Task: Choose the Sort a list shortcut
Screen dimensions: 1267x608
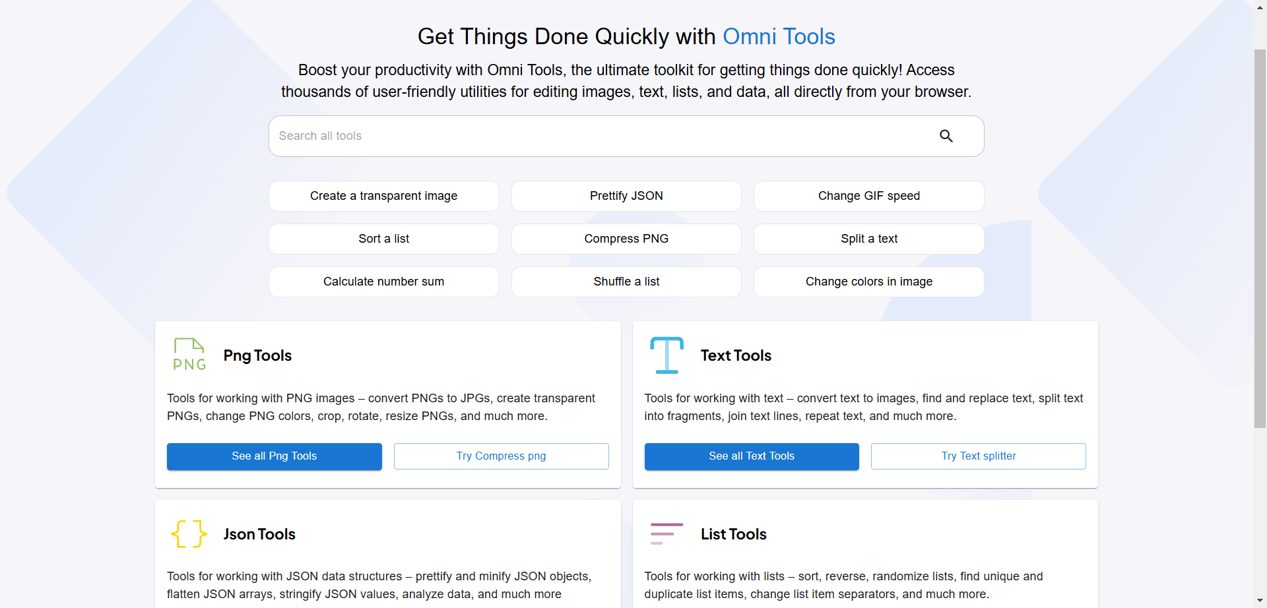Action: [x=383, y=239]
